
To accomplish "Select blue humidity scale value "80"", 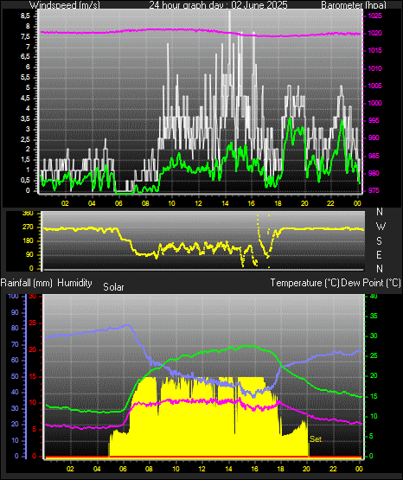I will [x=15, y=328].
